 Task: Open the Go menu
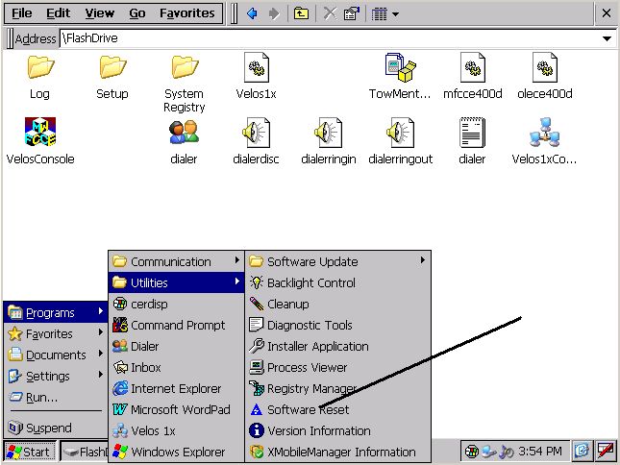tap(137, 13)
